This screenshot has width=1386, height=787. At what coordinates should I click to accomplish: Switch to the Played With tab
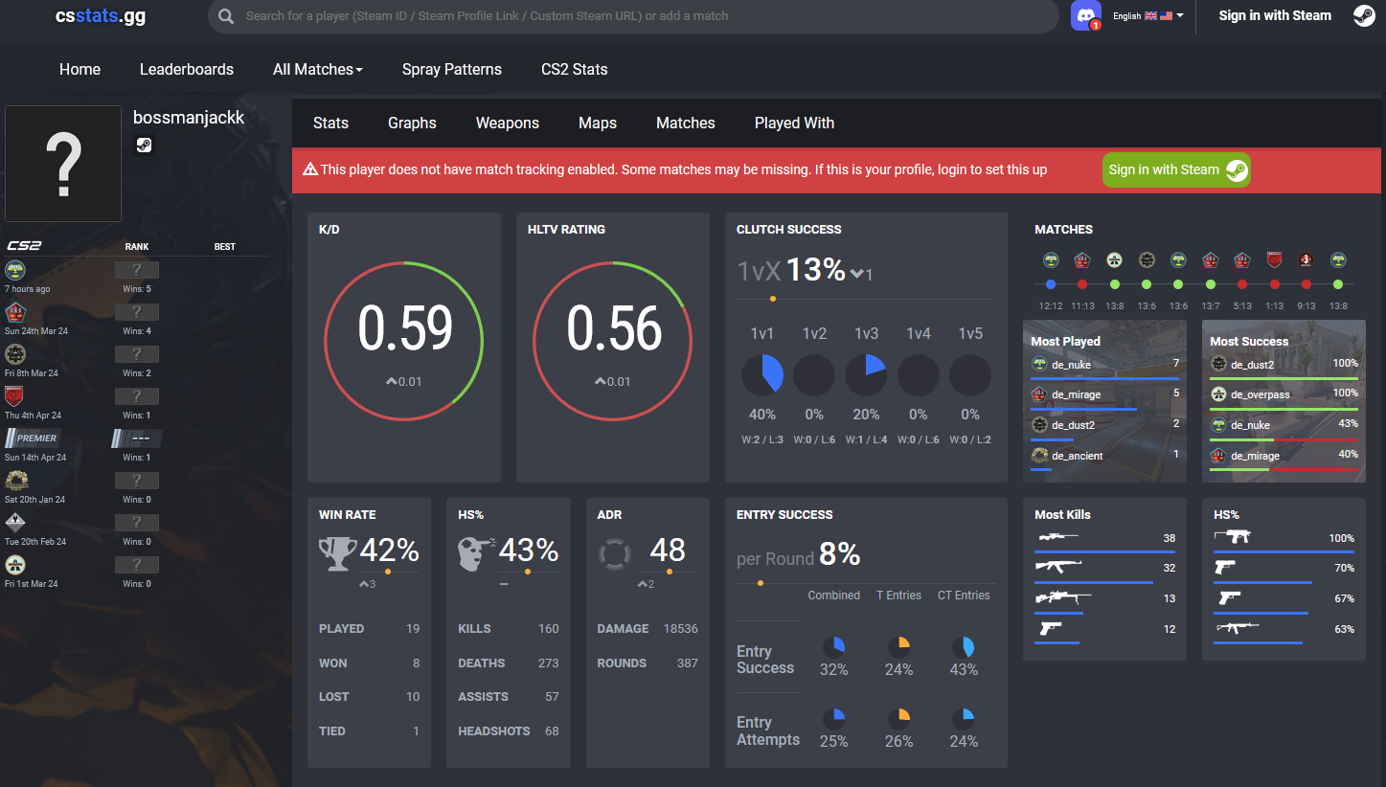tap(794, 123)
